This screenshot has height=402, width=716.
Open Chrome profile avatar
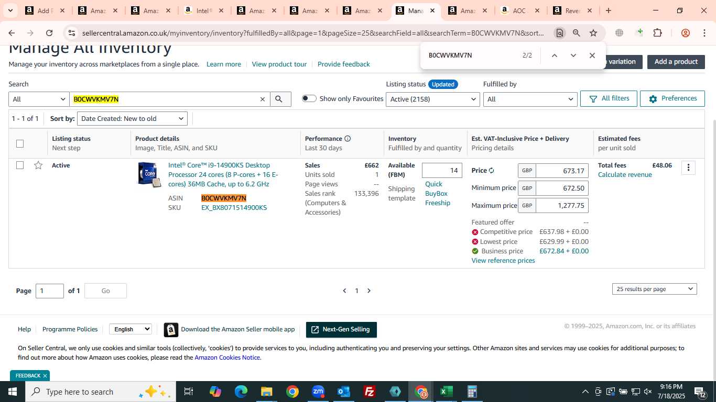(685, 33)
